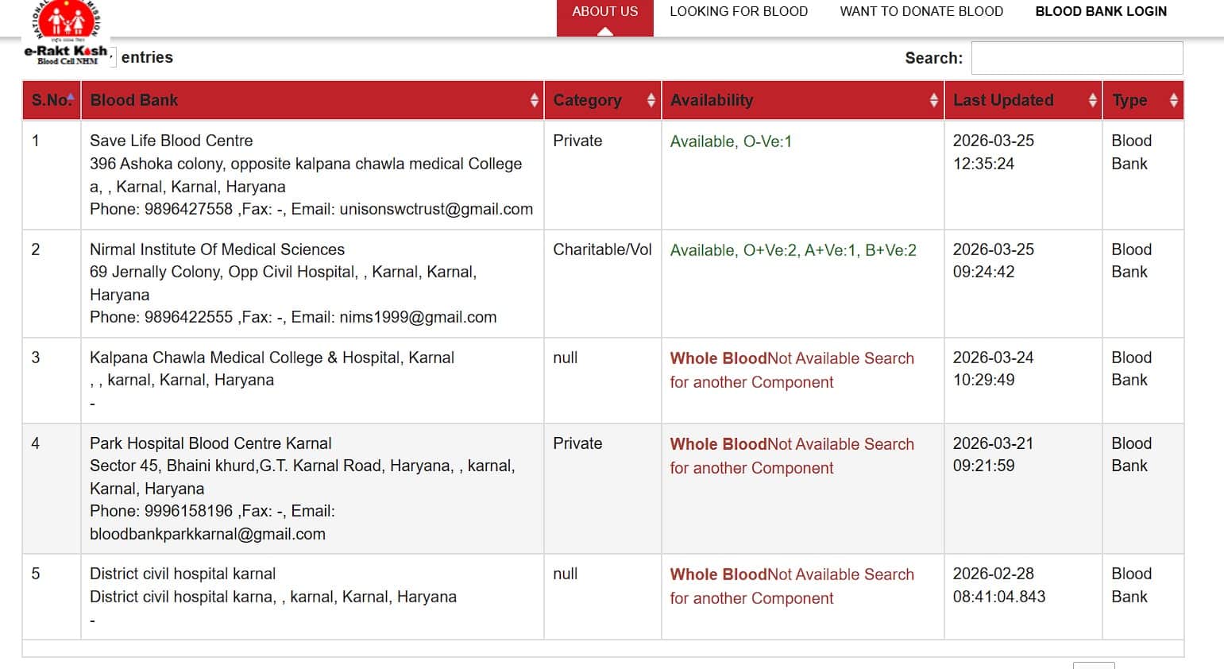Click the Last Updated column sort arrows

[x=1092, y=100]
